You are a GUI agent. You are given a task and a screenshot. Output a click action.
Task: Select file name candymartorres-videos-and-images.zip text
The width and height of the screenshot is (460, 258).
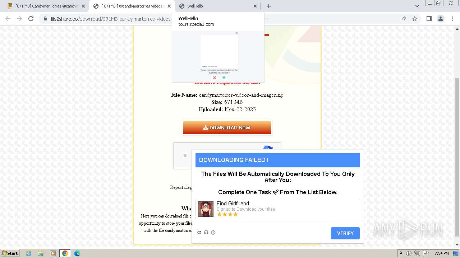pyautogui.click(x=241, y=95)
